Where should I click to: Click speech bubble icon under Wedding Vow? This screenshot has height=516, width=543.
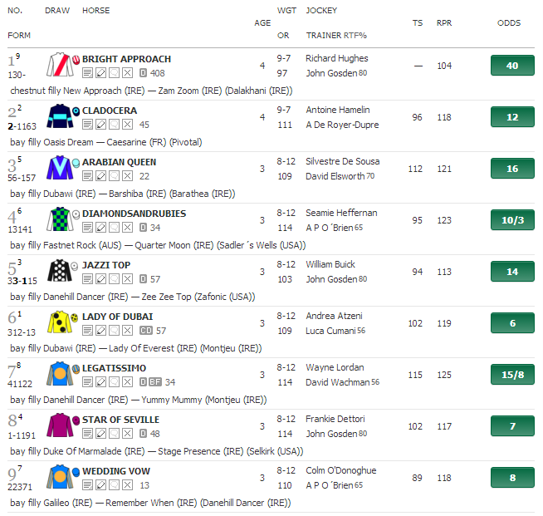pyautogui.click(x=114, y=485)
